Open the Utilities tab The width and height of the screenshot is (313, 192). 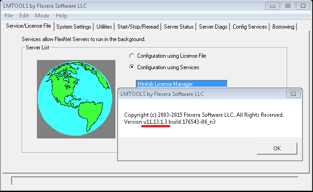(104, 27)
